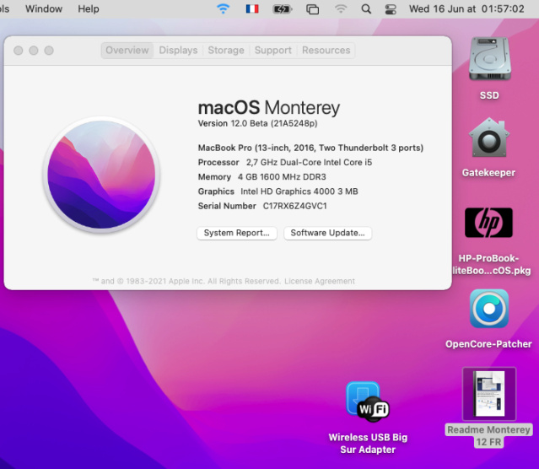This screenshot has height=469, width=539.
Task: Open the Wireless USB Big Sur Adapter icon
Action: (x=368, y=402)
